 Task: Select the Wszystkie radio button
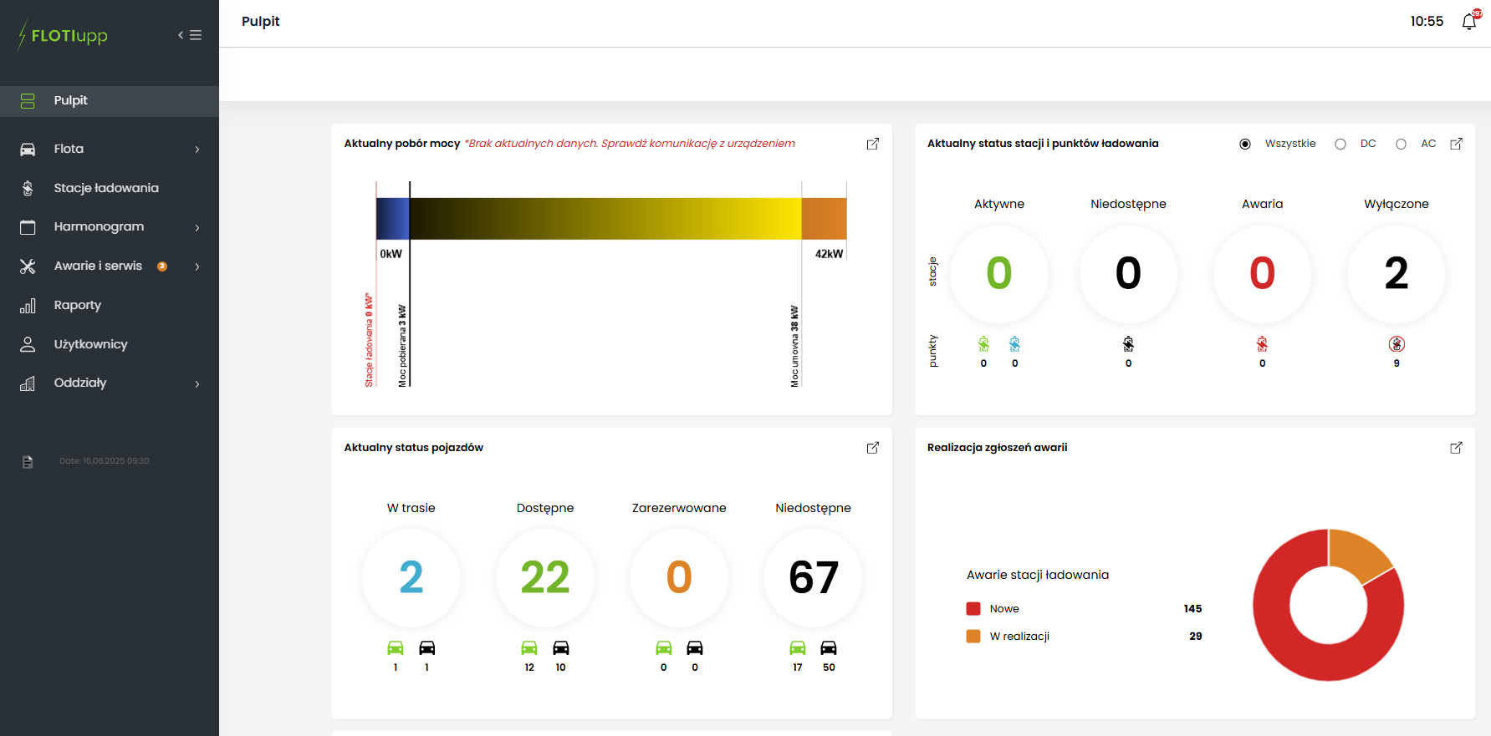[1245, 144]
